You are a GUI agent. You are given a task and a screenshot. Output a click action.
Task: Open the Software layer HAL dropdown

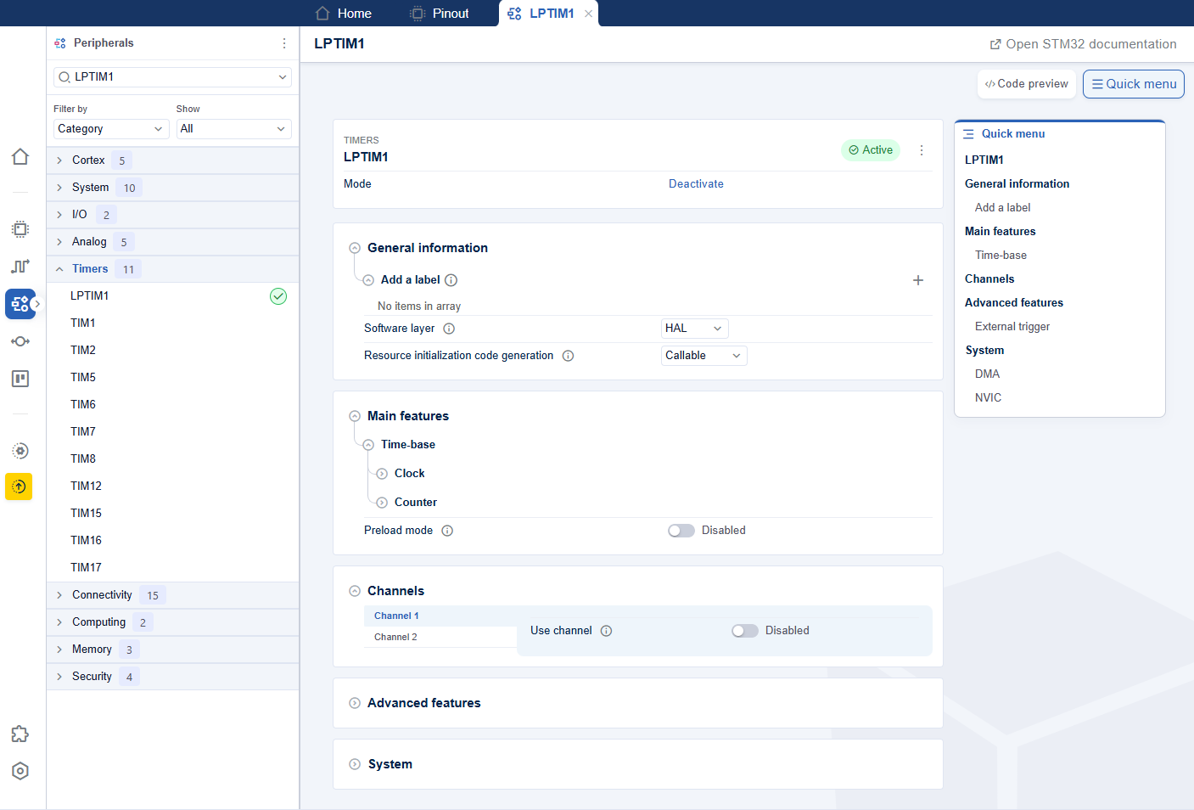(694, 329)
